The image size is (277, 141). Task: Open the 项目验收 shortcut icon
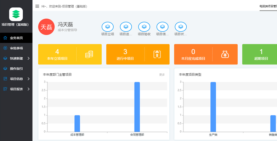click(x=144, y=26)
